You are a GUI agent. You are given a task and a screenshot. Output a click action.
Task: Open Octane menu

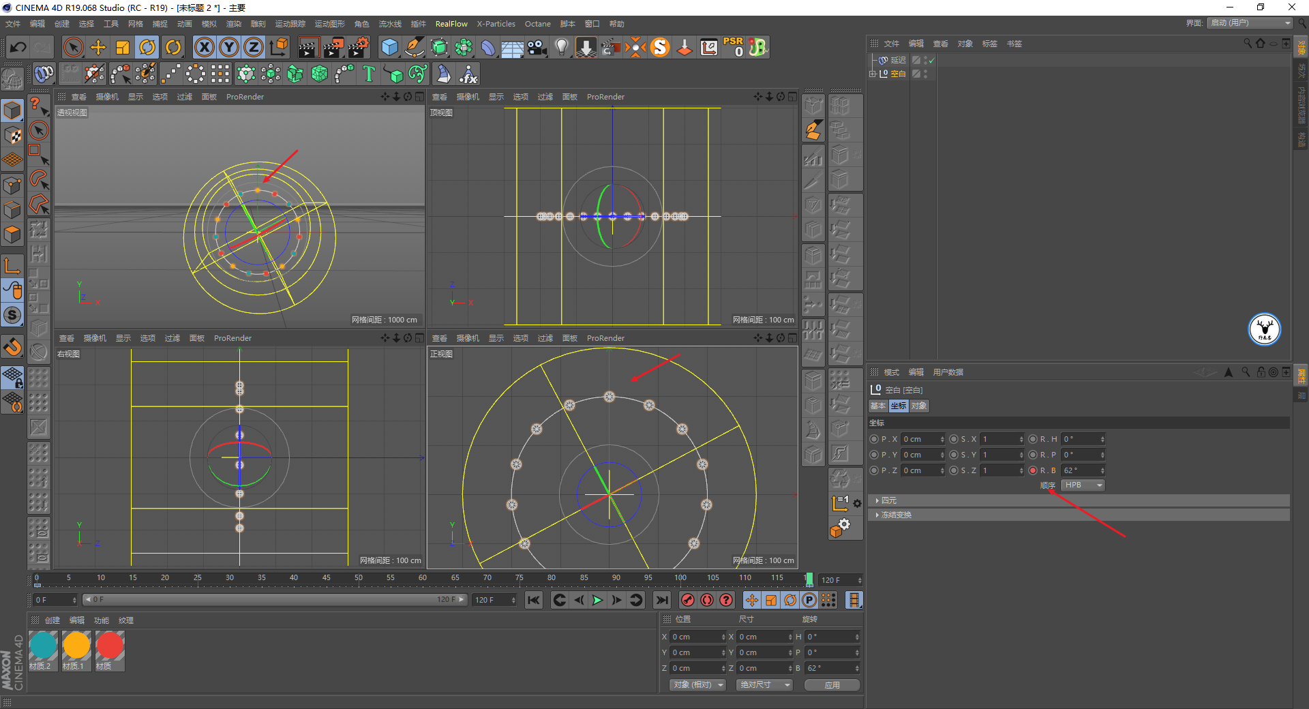point(537,24)
